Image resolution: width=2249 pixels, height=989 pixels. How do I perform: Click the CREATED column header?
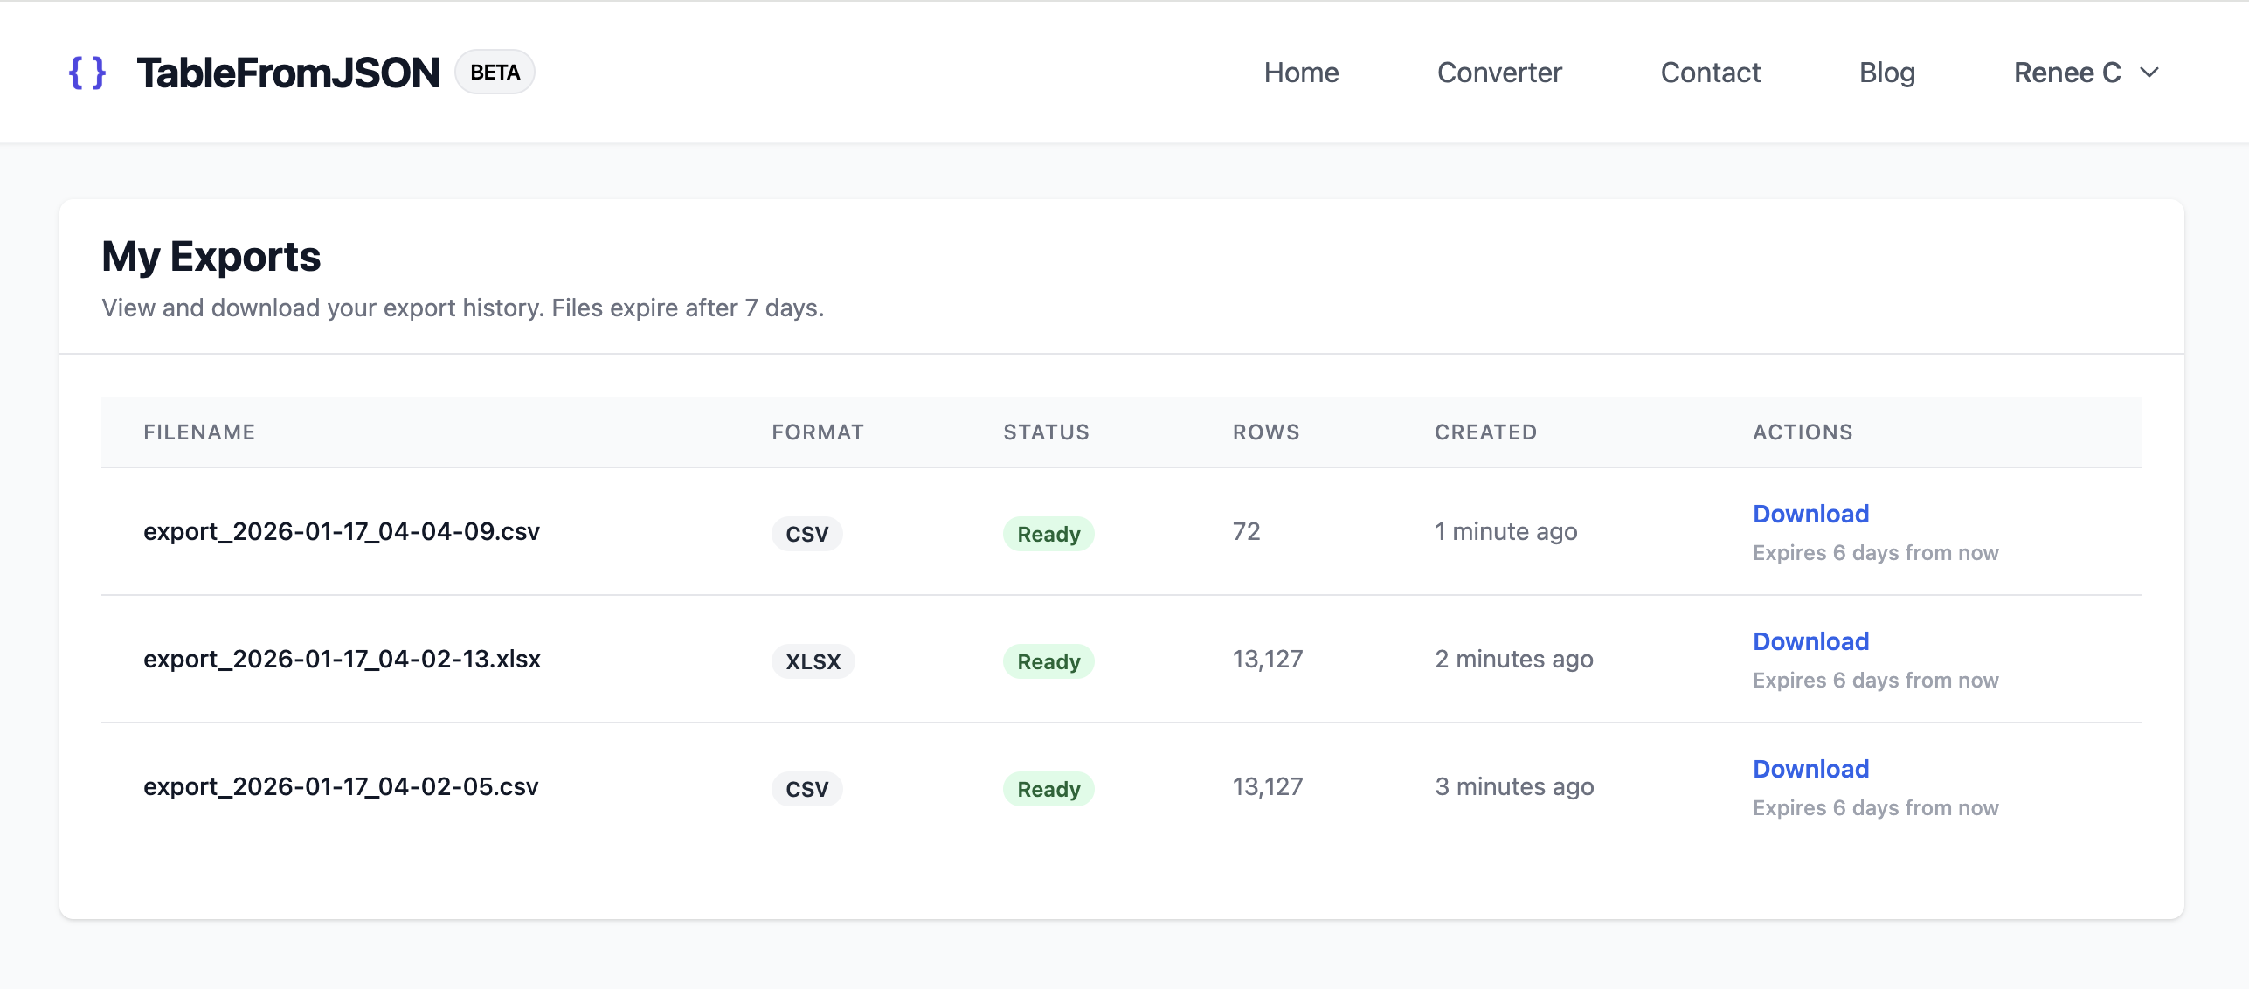(x=1484, y=432)
